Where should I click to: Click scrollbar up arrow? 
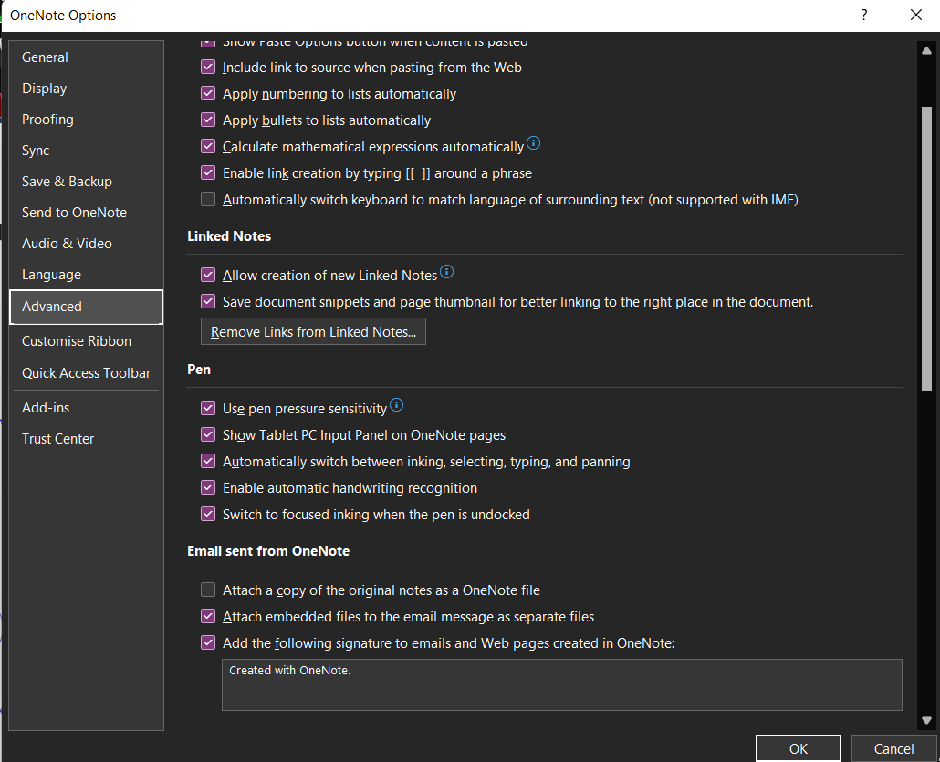pyautogui.click(x=926, y=51)
